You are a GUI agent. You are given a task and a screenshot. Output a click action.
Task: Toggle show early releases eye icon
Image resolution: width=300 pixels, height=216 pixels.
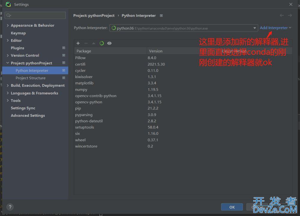109,43
